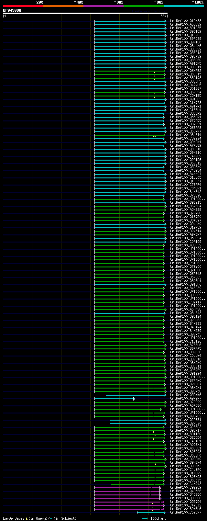The height and width of the screenshot is (521, 207).
Task: Click the query end position 564
Action: [x=163, y=16]
